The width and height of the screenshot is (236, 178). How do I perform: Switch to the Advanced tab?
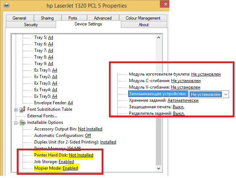pyautogui.click(x=103, y=18)
